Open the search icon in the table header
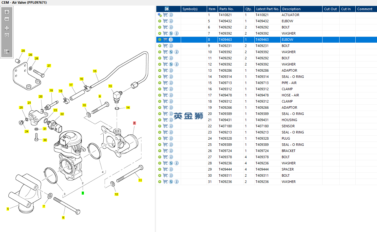 tap(167, 9)
